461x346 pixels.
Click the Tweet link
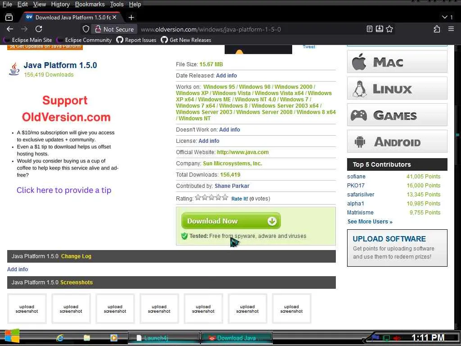309,47
